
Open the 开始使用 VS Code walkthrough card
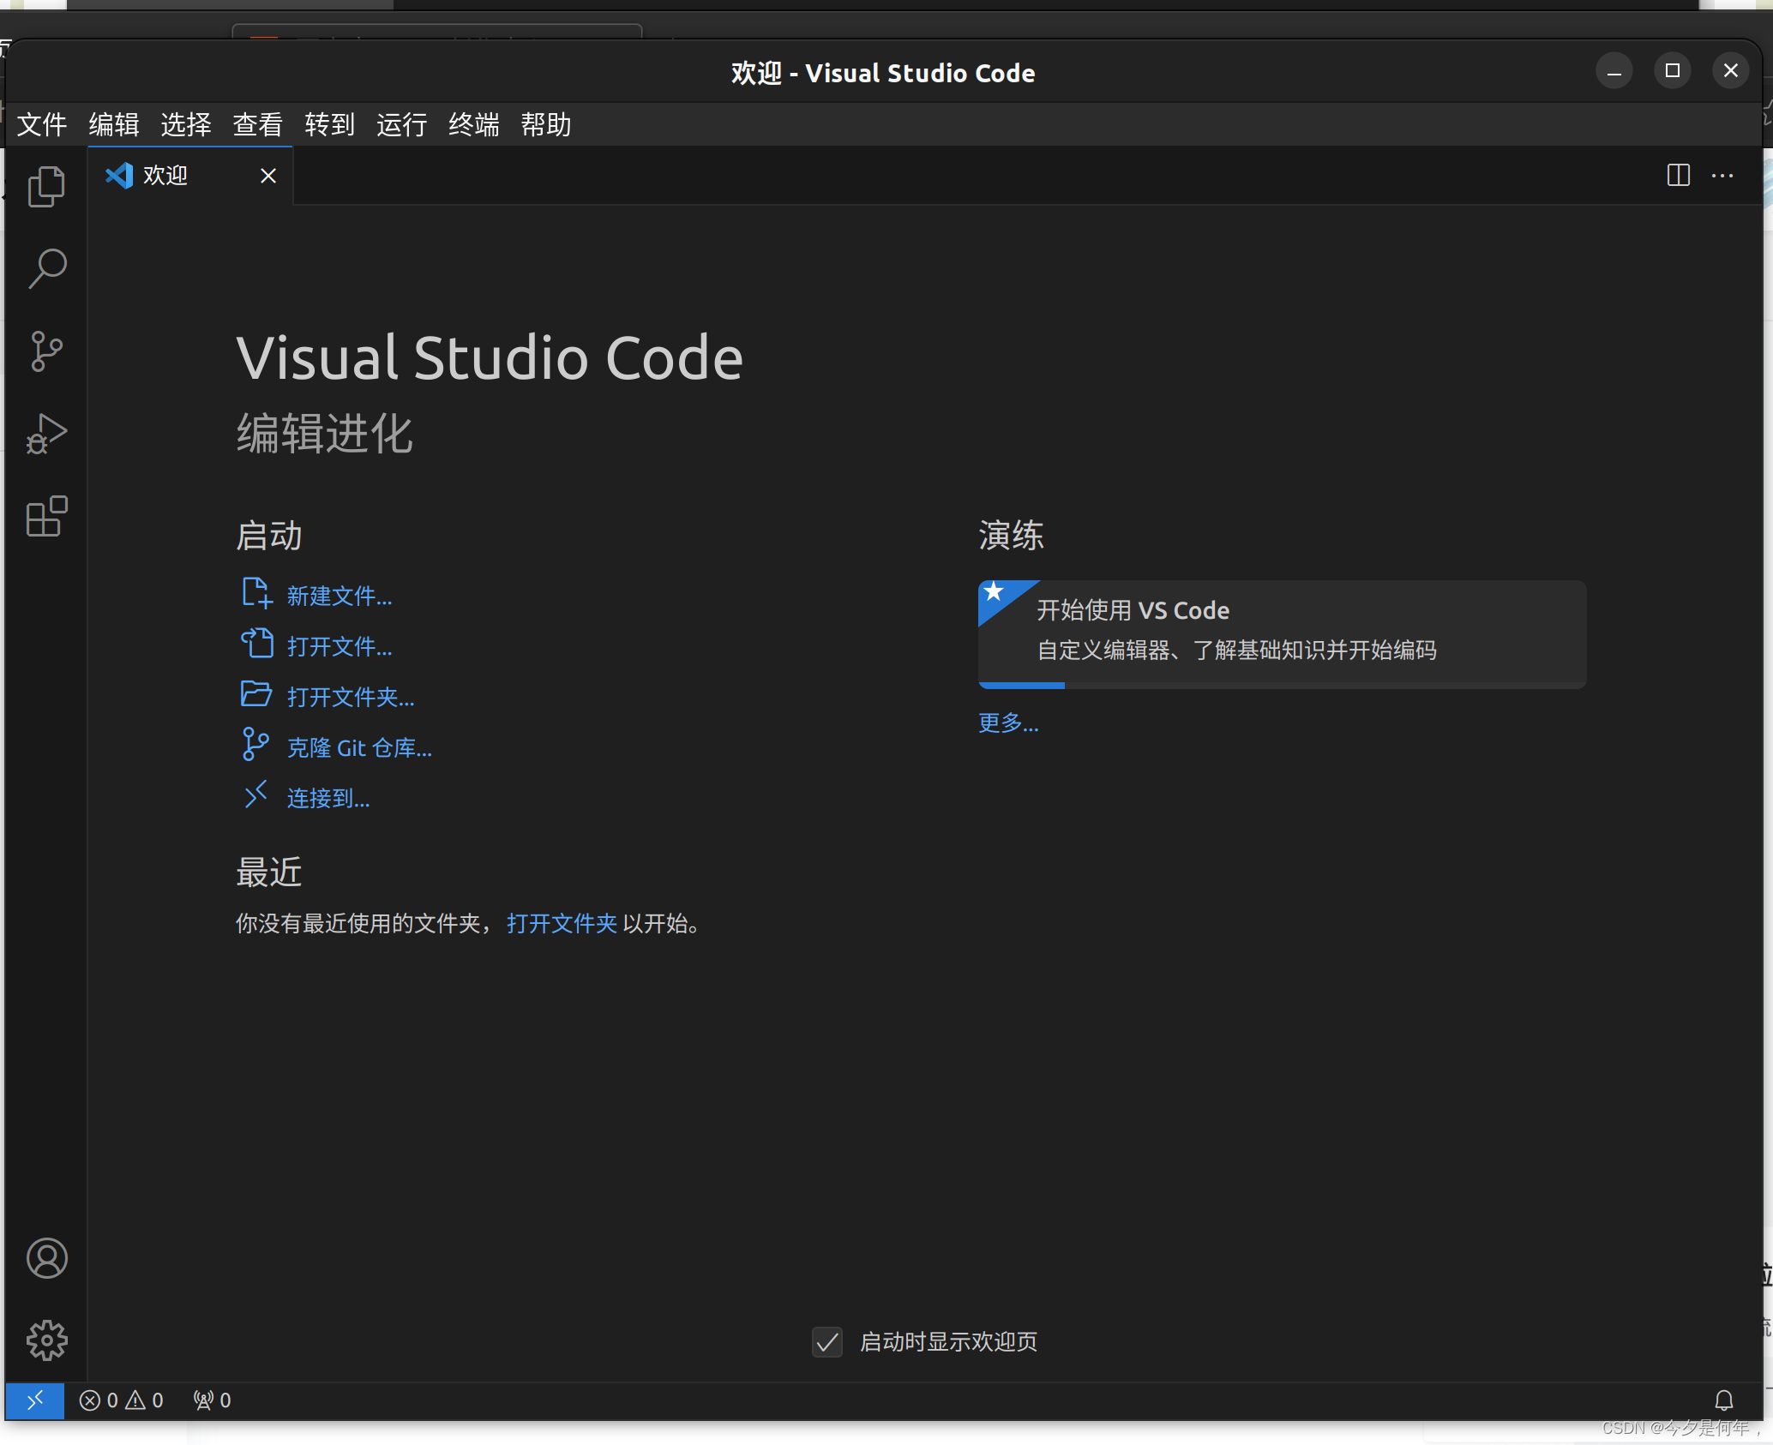1281,633
